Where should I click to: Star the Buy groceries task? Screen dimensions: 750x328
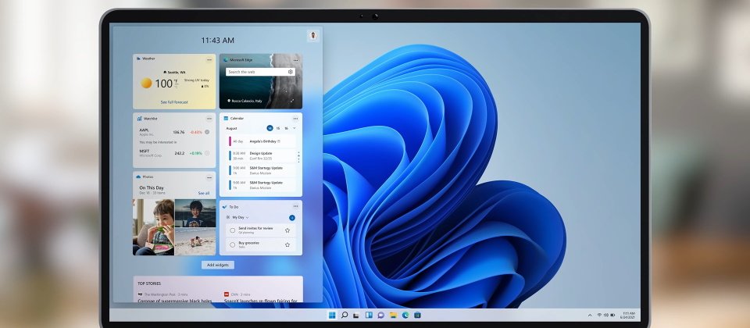pos(287,244)
